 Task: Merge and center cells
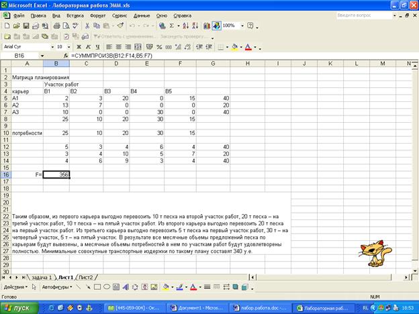[x=138, y=47]
